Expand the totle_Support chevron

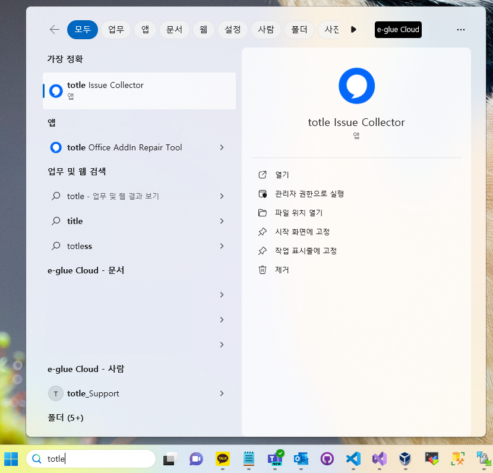222,393
